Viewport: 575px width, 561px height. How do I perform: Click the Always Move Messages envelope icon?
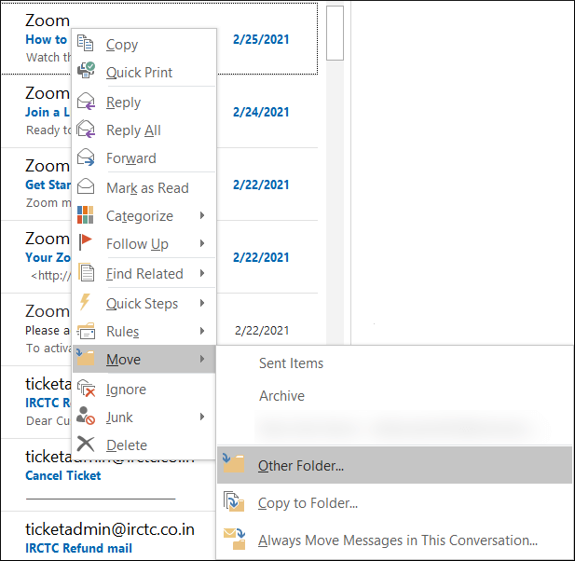(x=234, y=539)
